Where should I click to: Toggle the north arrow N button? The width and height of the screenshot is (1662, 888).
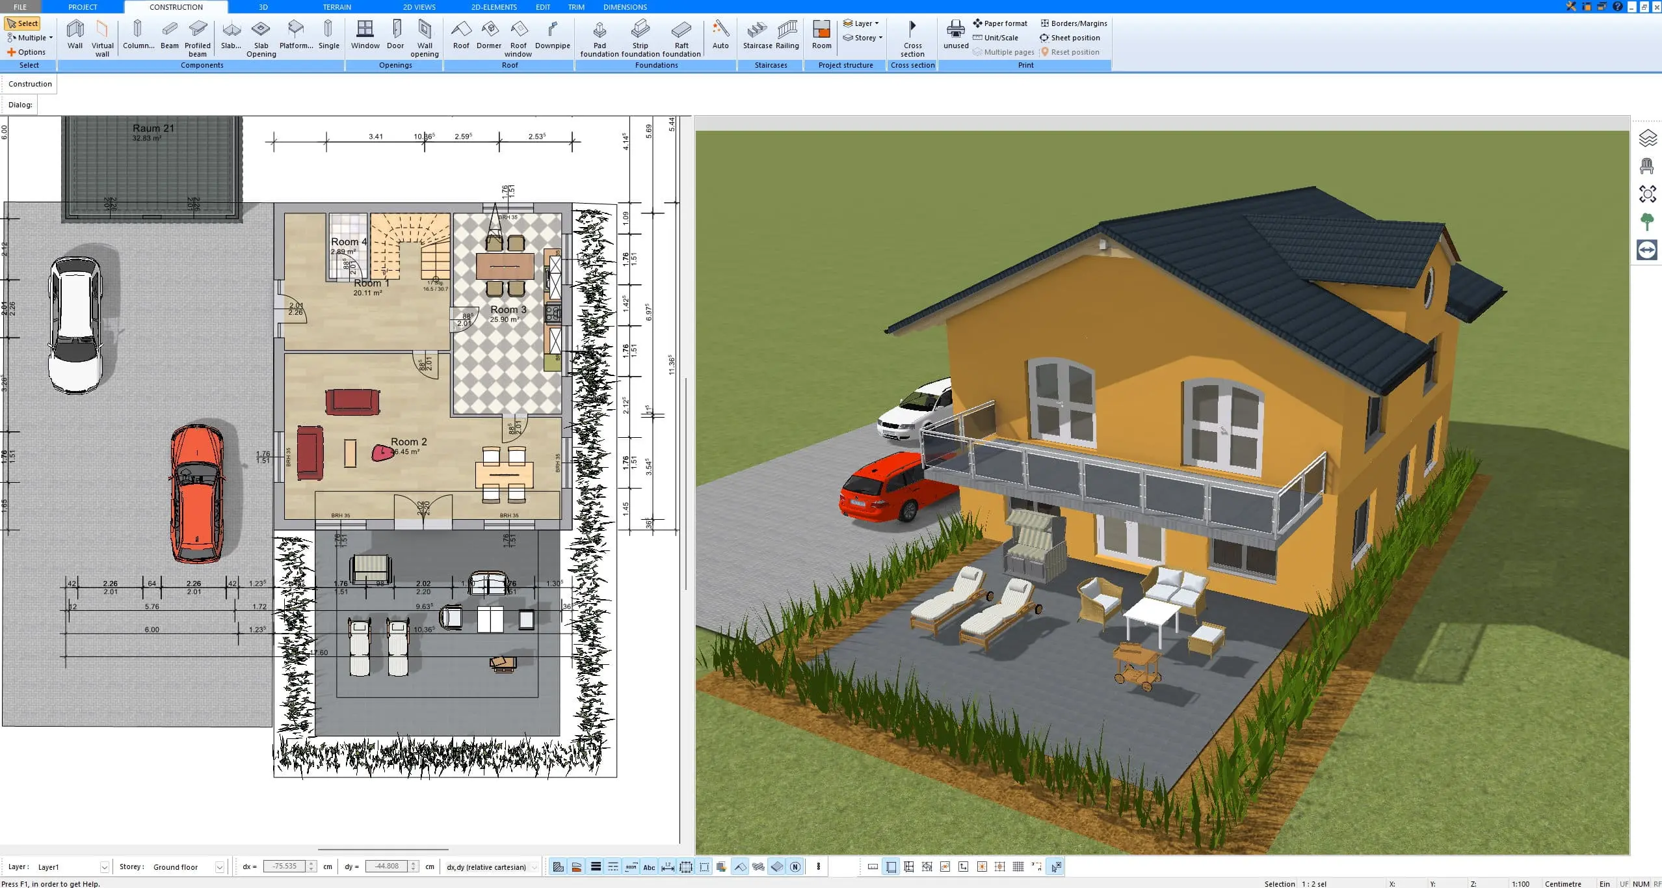tap(795, 867)
